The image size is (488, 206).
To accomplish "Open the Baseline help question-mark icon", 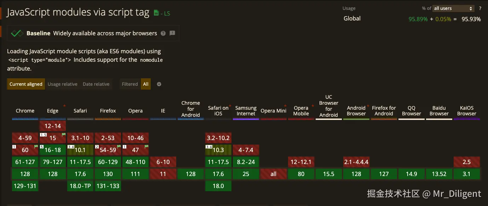I will coord(163,33).
